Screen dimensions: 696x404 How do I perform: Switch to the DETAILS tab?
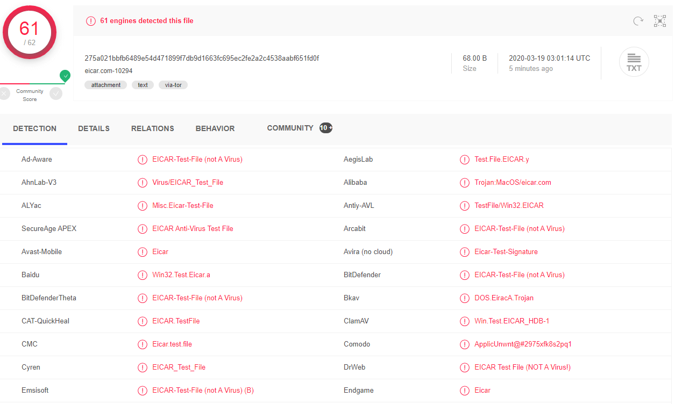pos(94,129)
